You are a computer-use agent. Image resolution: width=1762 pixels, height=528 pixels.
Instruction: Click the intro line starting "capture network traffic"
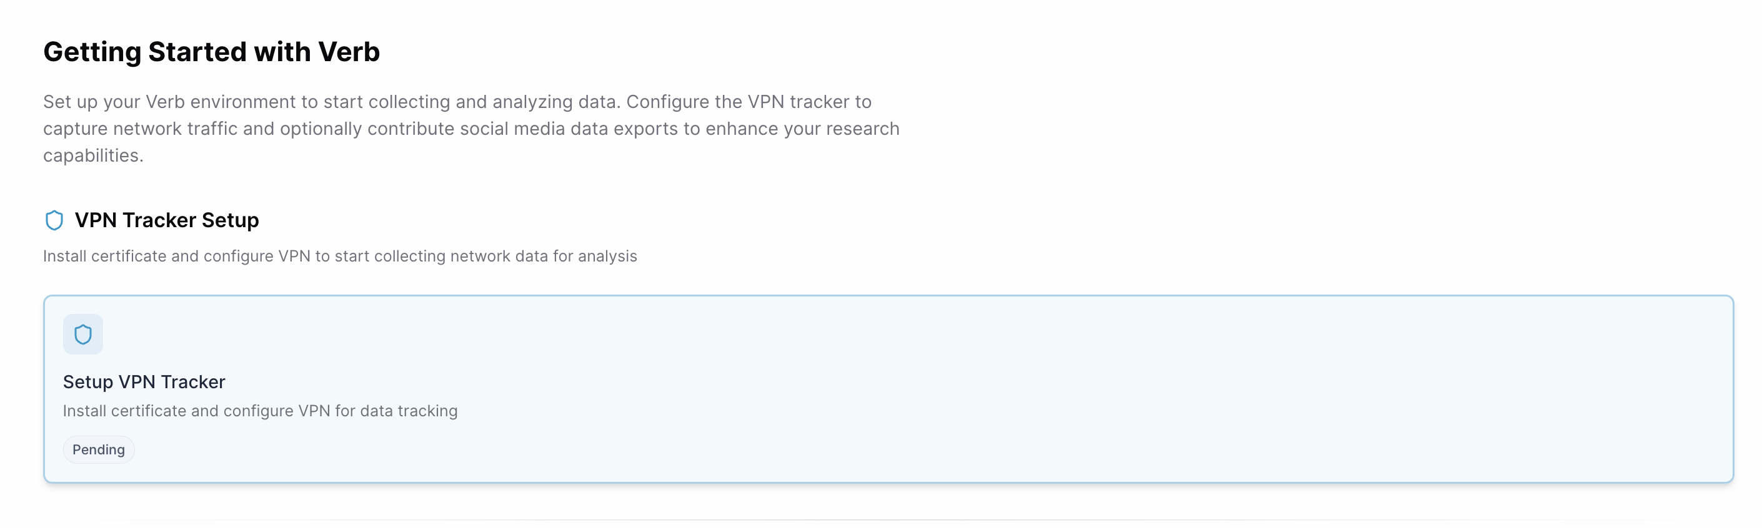tap(470, 129)
